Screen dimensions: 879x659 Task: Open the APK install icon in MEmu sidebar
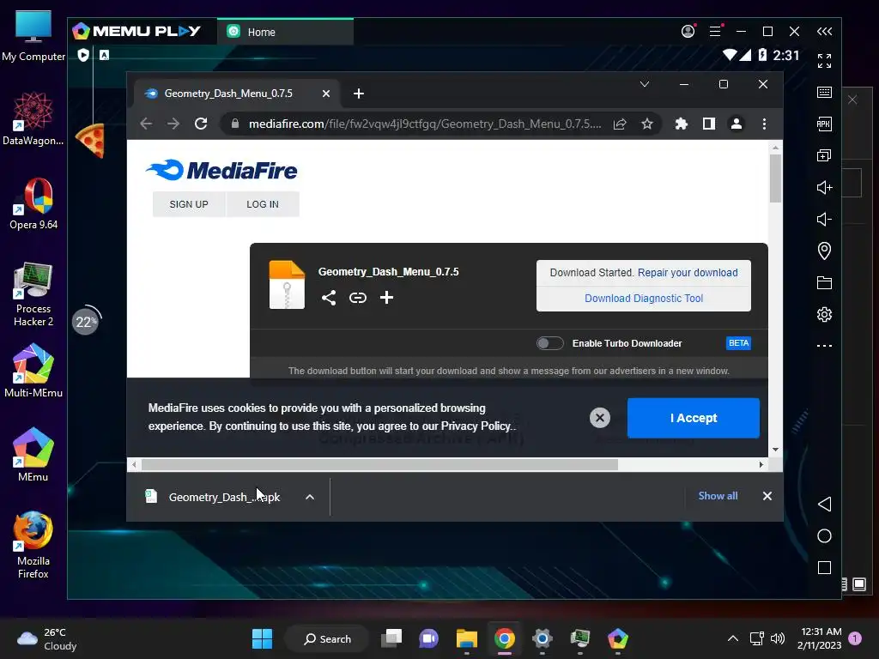tap(824, 124)
